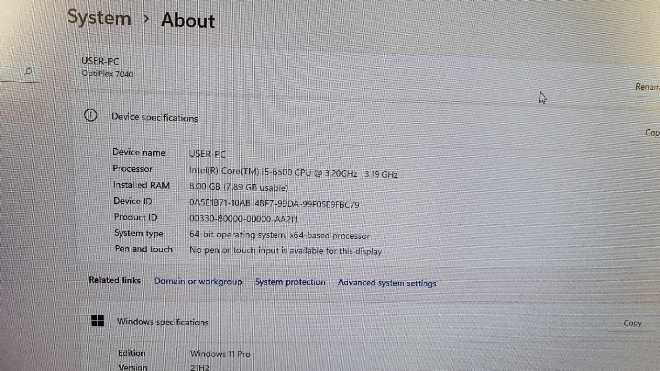660x371 pixels.
Task: Open Advanced system settings link
Action: pyautogui.click(x=387, y=283)
